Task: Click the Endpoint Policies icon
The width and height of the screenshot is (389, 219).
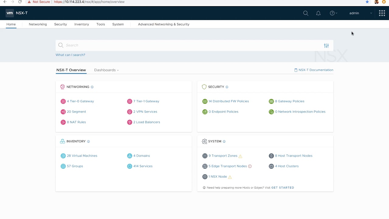Action: pos(205,112)
